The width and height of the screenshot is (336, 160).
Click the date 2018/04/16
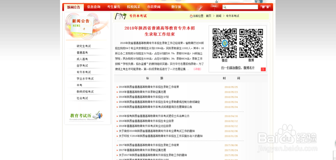pyautogui.click(x=231, y=116)
